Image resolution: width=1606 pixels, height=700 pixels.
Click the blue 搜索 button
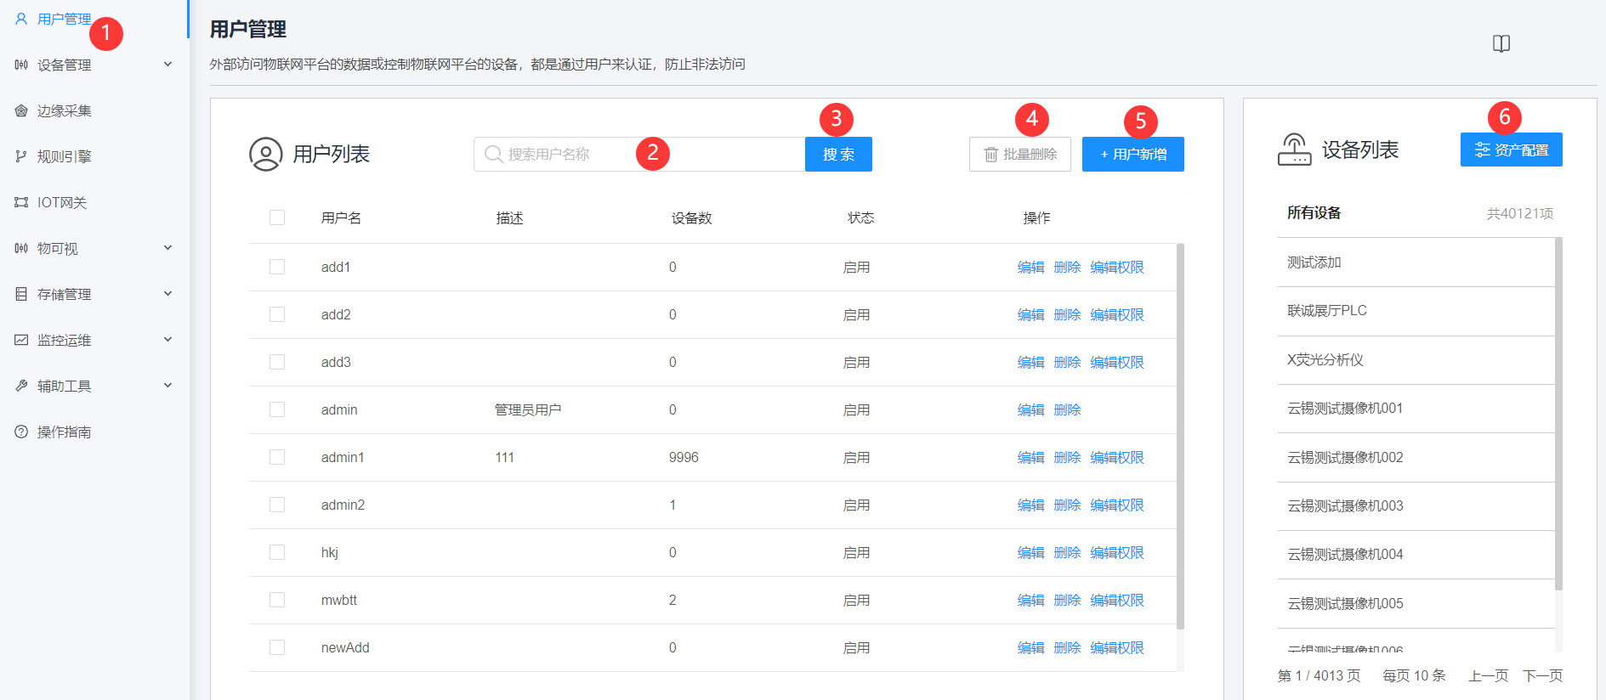(x=838, y=155)
